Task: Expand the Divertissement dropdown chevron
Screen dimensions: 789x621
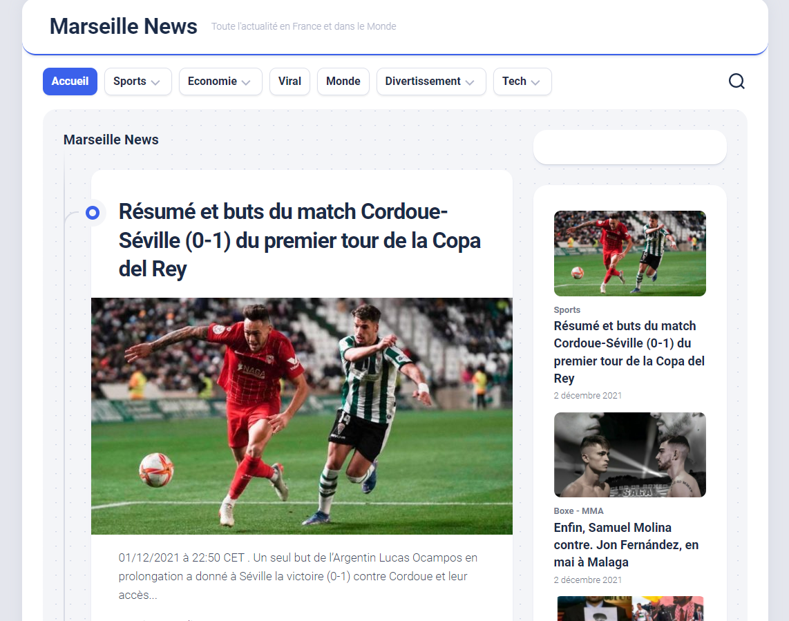Action: pos(470,82)
